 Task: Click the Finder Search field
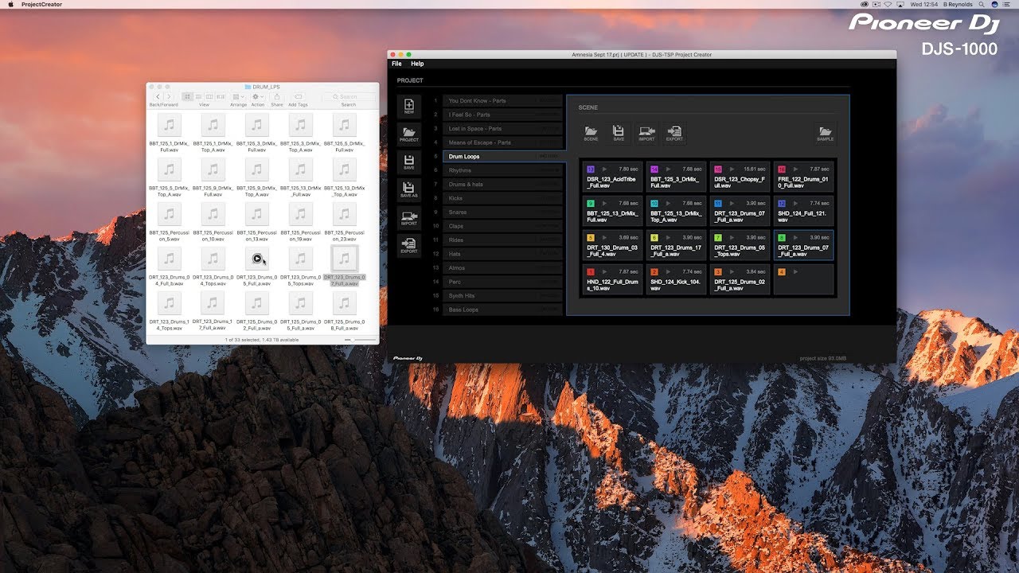click(x=349, y=96)
